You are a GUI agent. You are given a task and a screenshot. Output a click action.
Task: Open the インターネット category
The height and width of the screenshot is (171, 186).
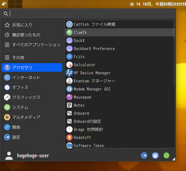click(x=32, y=77)
